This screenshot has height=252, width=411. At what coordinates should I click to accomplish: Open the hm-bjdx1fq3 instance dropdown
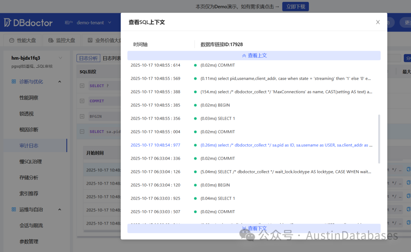(x=60, y=58)
